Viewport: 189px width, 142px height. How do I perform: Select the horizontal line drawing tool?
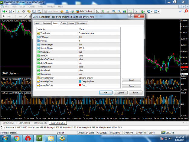click(20, 16)
